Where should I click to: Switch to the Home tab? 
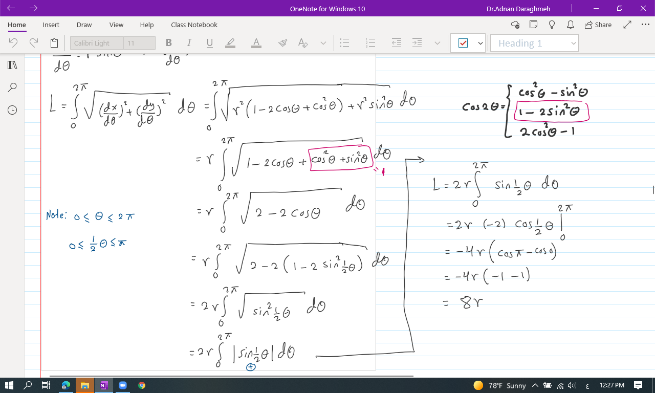(x=17, y=25)
